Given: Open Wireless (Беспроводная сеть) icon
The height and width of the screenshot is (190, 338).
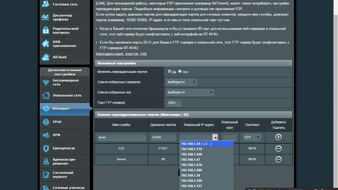Looking at the screenshot, I should 46,82.
